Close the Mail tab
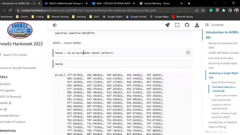The height and width of the screenshot is (135, 240). (x=134, y=3)
